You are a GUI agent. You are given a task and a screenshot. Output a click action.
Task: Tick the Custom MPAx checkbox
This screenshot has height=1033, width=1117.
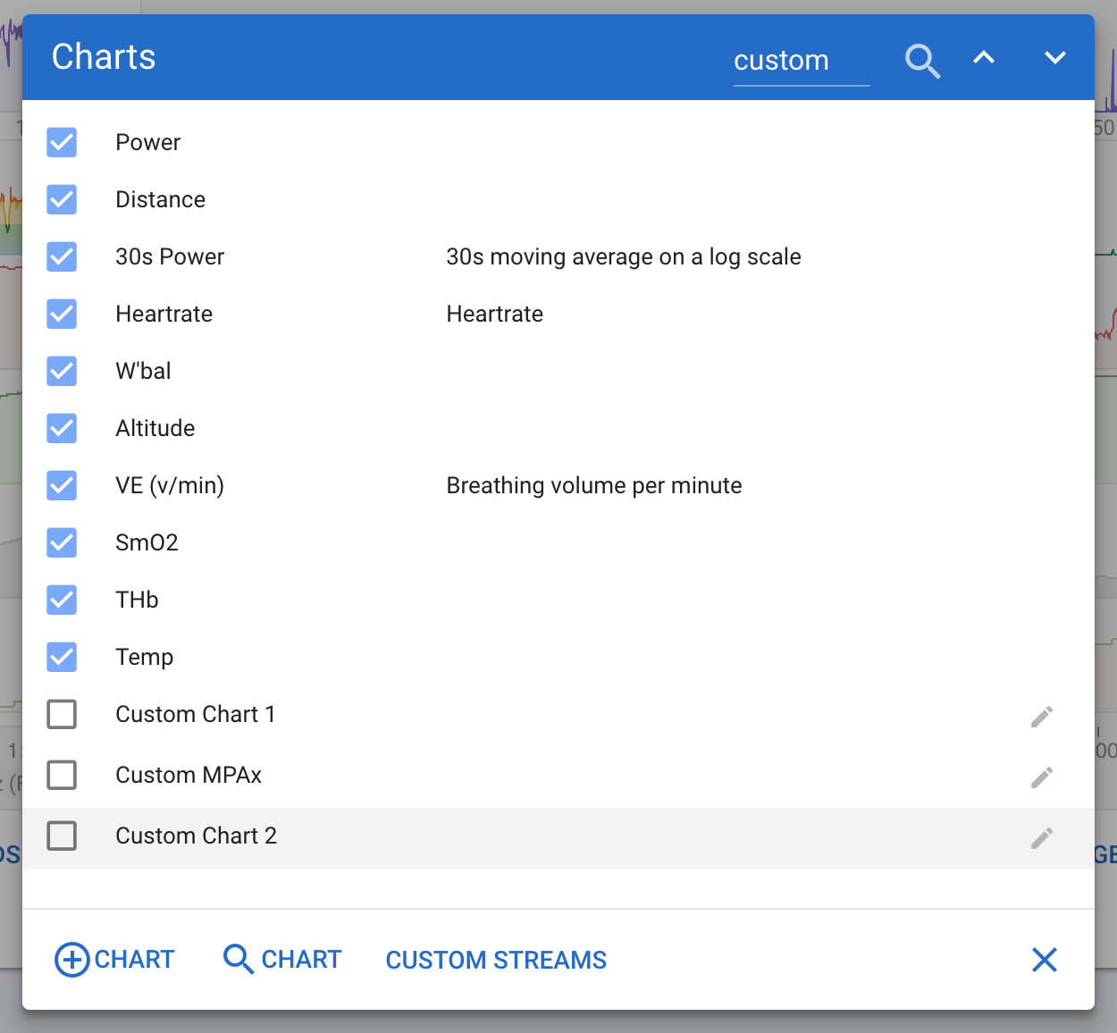click(62, 775)
